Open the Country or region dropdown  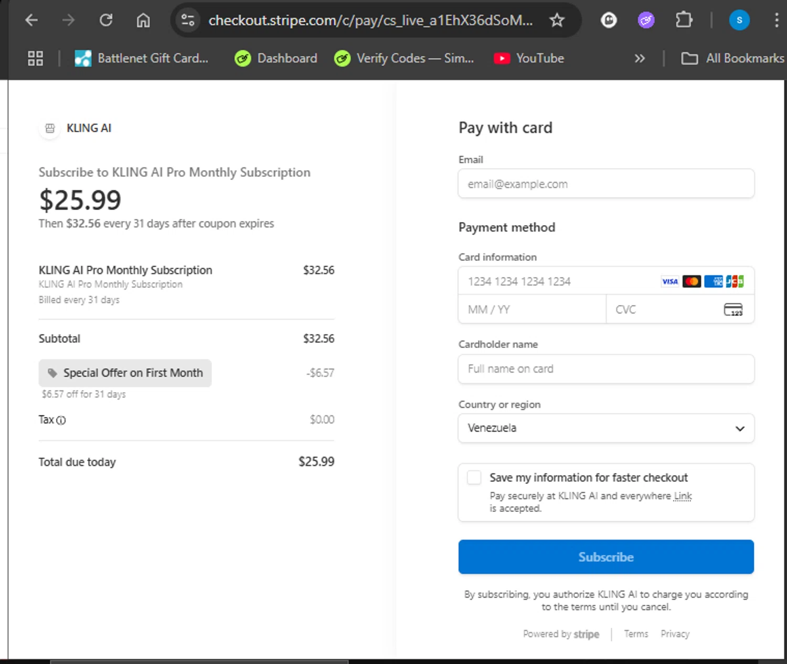606,428
